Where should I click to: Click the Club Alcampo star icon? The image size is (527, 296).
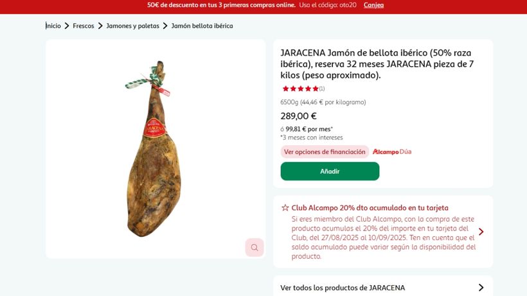[x=285, y=208]
